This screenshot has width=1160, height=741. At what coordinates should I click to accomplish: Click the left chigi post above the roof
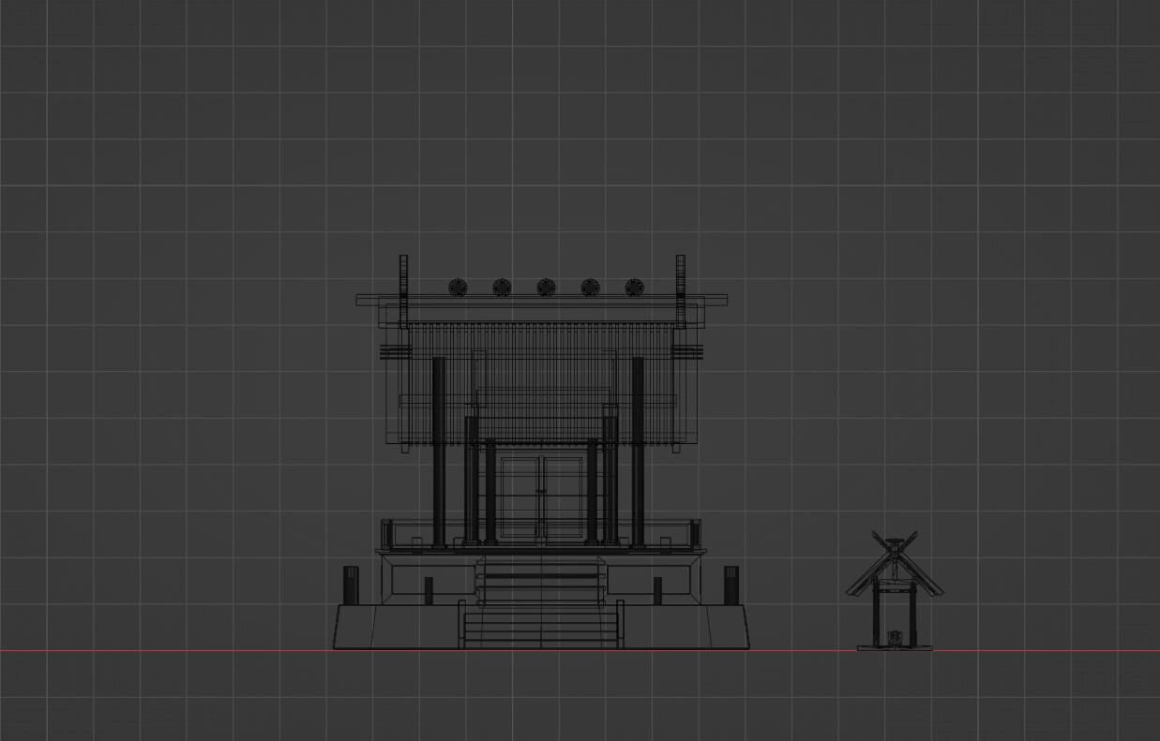pyautogui.click(x=403, y=272)
